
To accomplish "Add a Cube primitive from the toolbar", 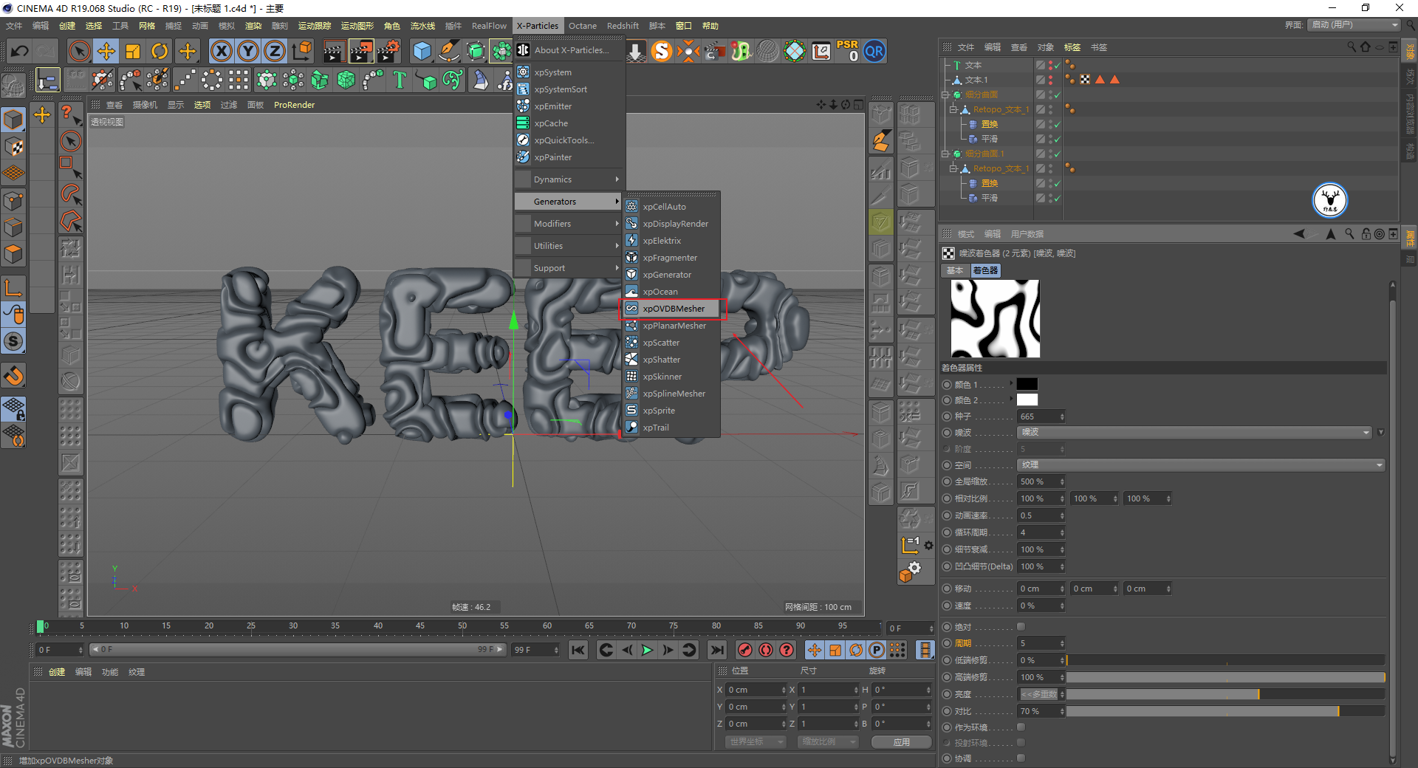I will tap(422, 51).
